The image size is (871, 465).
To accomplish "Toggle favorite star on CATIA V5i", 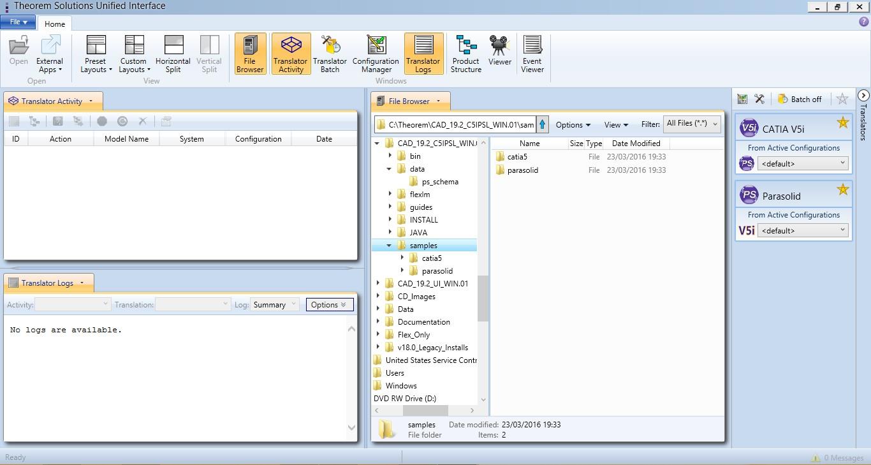I will click(843, 122).
